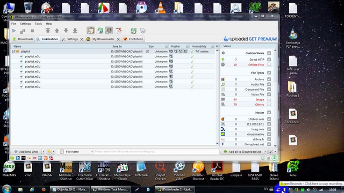Viewport: 344px width, 193px height.
Task: Click the Views panel vertical scrollbar
Action: point(275,98)
